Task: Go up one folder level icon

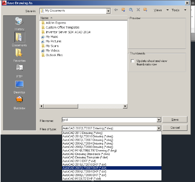Action: pos(123,10)
